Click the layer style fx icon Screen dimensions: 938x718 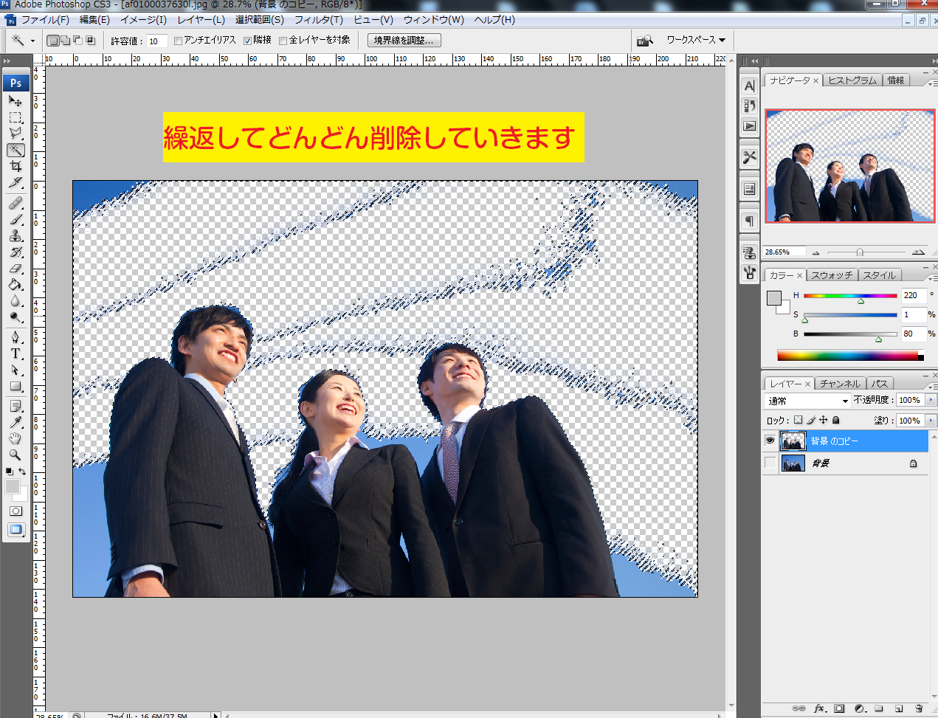[x=819, y=708]
